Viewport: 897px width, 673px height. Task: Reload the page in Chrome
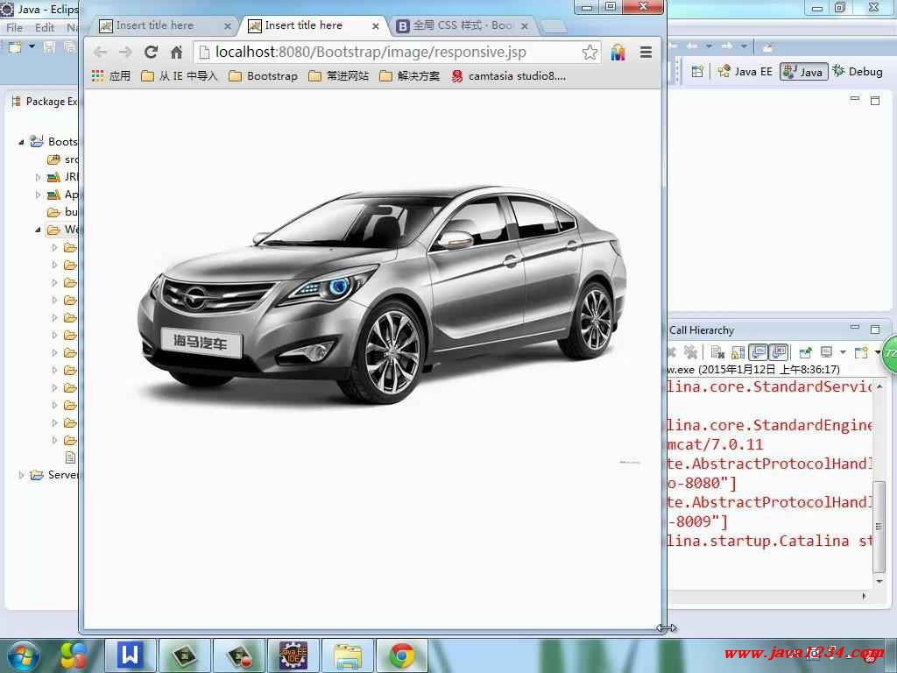(151, 52)
